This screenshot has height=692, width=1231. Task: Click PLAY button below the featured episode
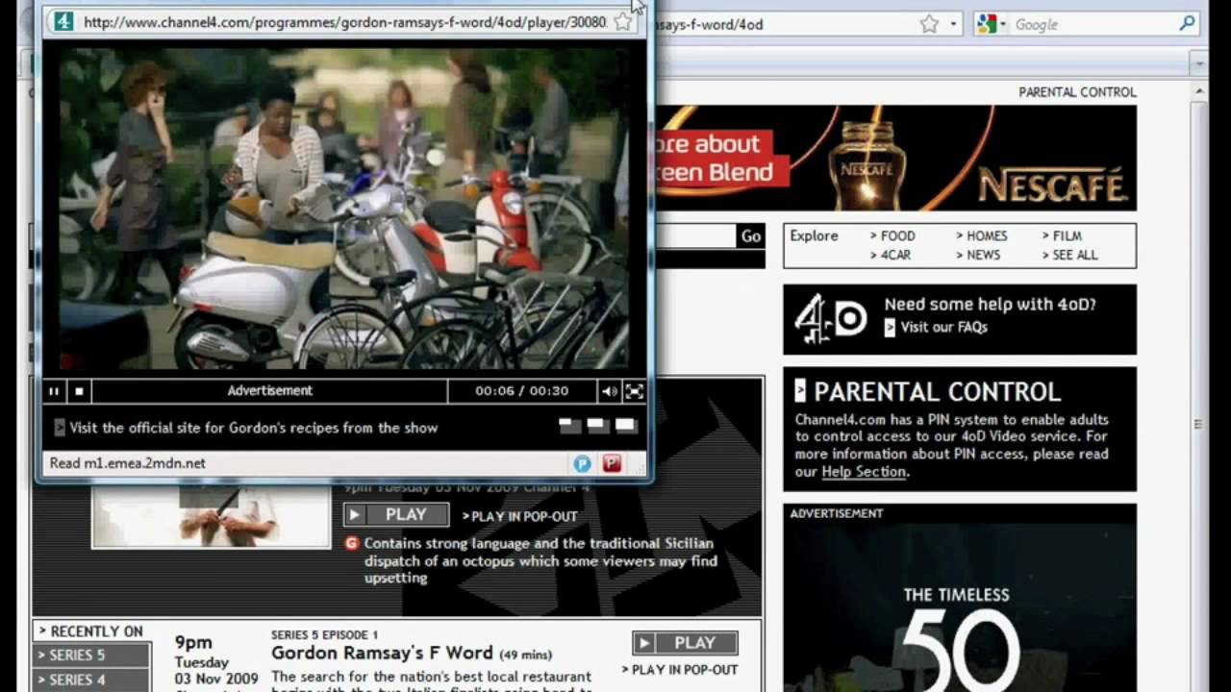pyautogui.click(x=396, y=515)
